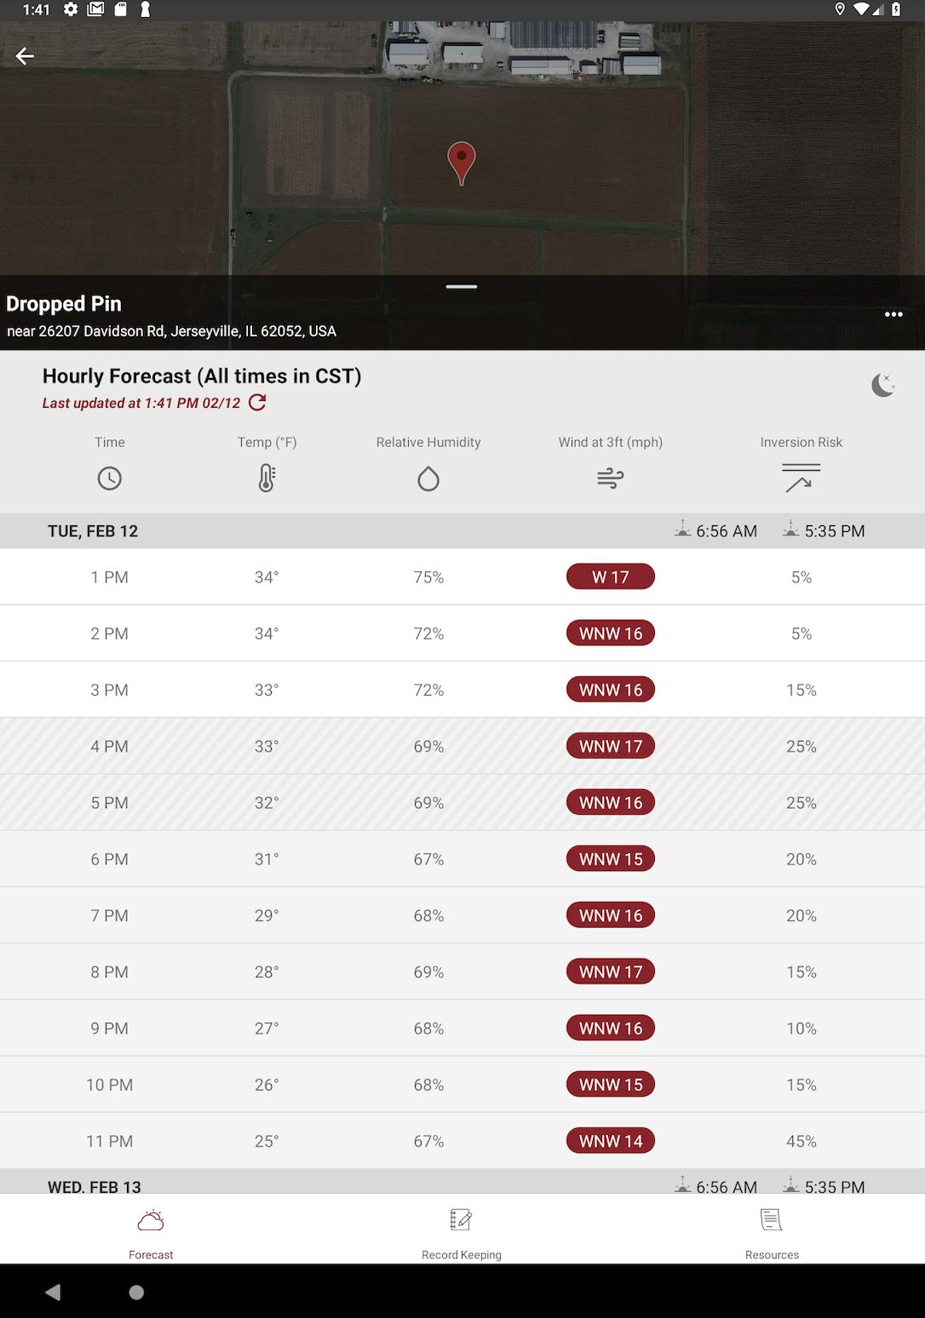Select the 1 PM time cell
The height and width of the screenshot is (1318, 925).
110,577
